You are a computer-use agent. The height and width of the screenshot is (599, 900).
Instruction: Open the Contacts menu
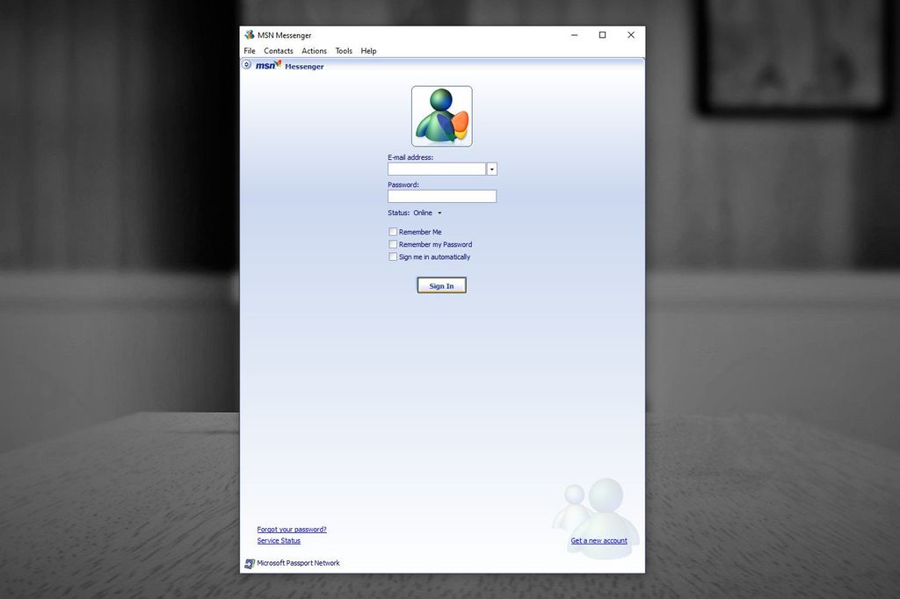pyautogui.click(x=279, y=51)
